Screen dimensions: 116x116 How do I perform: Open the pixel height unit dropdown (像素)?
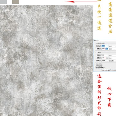112,49
